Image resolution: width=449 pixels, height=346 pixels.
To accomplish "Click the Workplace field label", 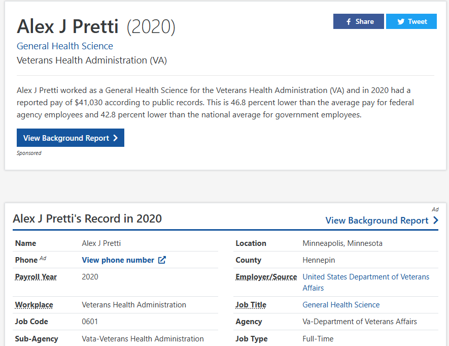I will click(34, 305).
